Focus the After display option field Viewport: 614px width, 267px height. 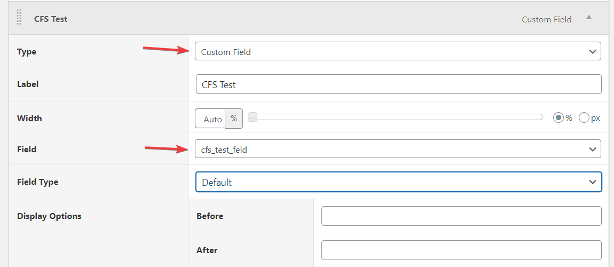(x=461, y=250)
